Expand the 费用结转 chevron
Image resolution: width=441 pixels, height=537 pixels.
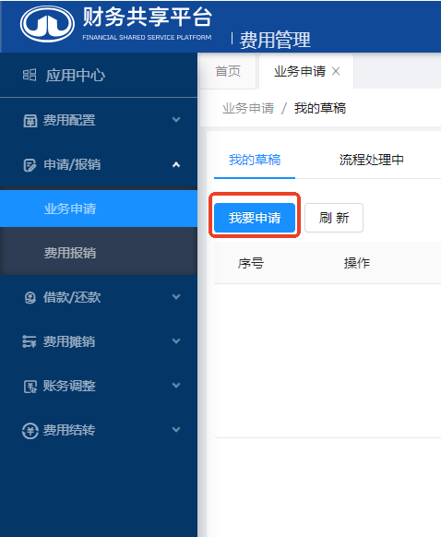coord(176,429)
